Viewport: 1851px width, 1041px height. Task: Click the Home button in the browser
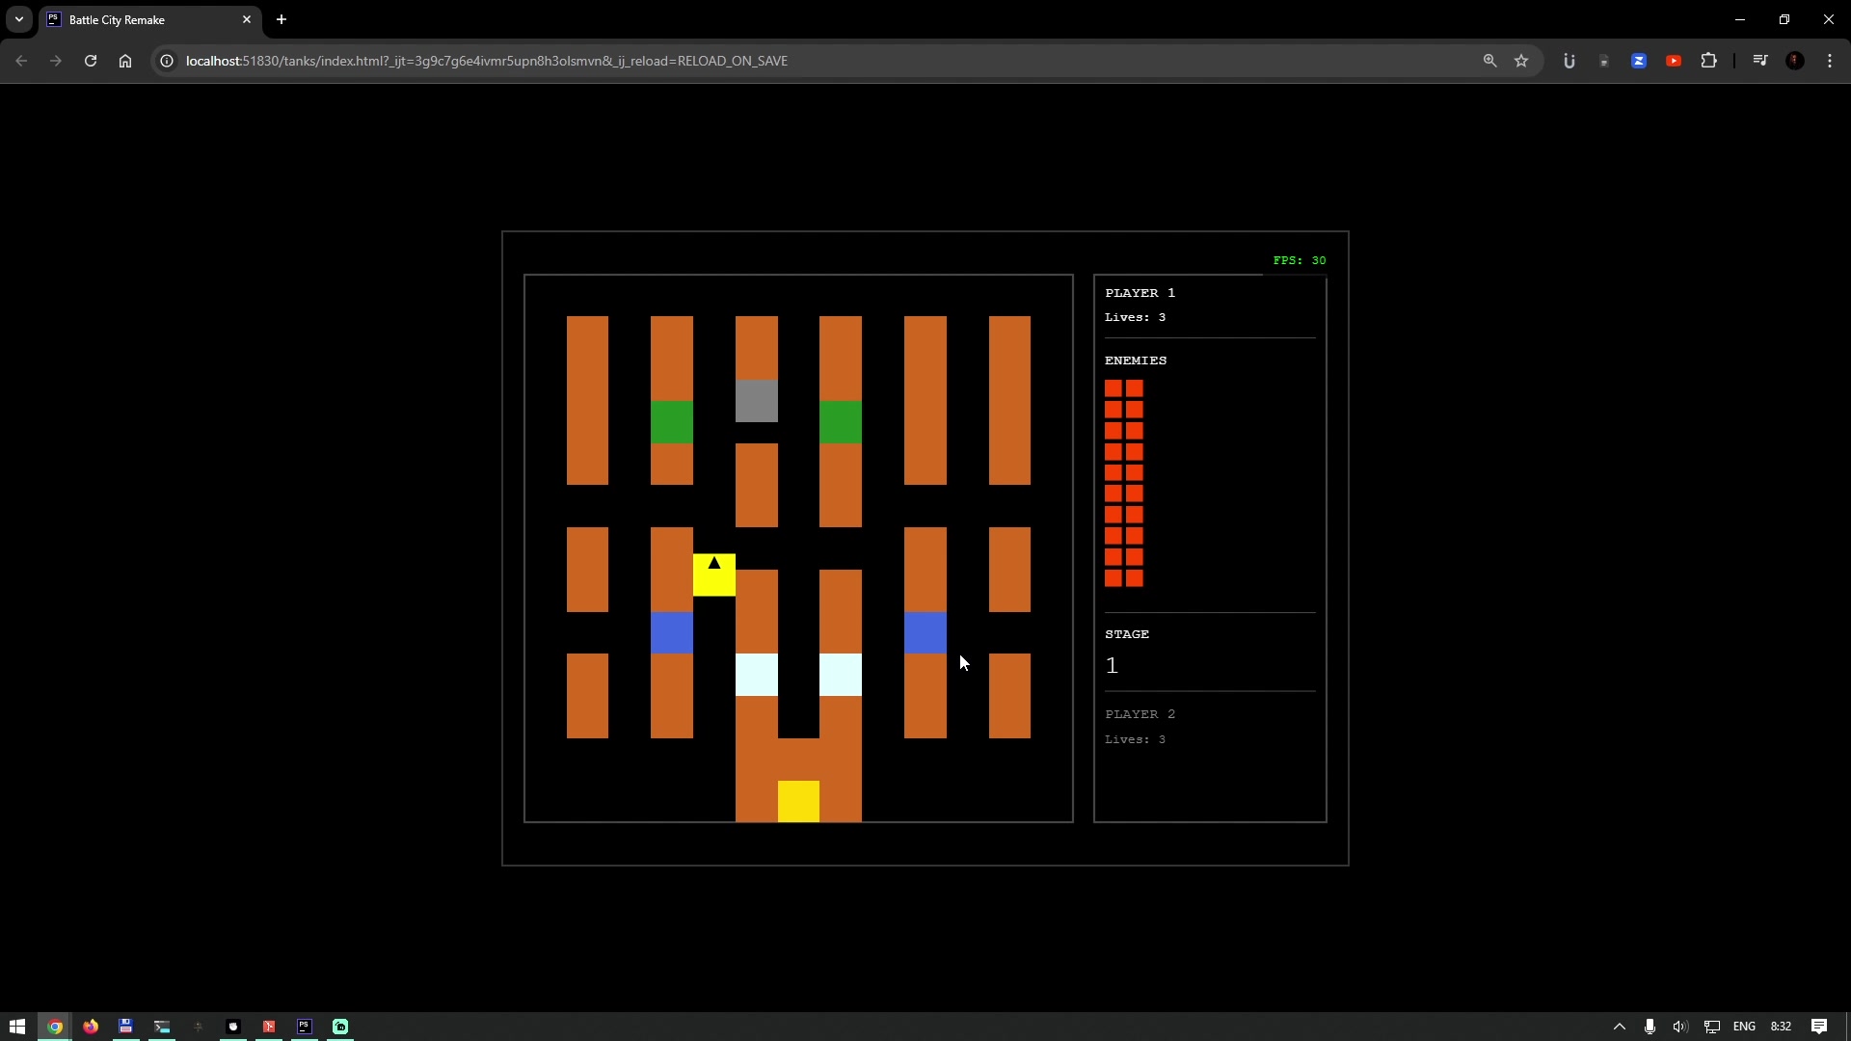coord(125,60)
